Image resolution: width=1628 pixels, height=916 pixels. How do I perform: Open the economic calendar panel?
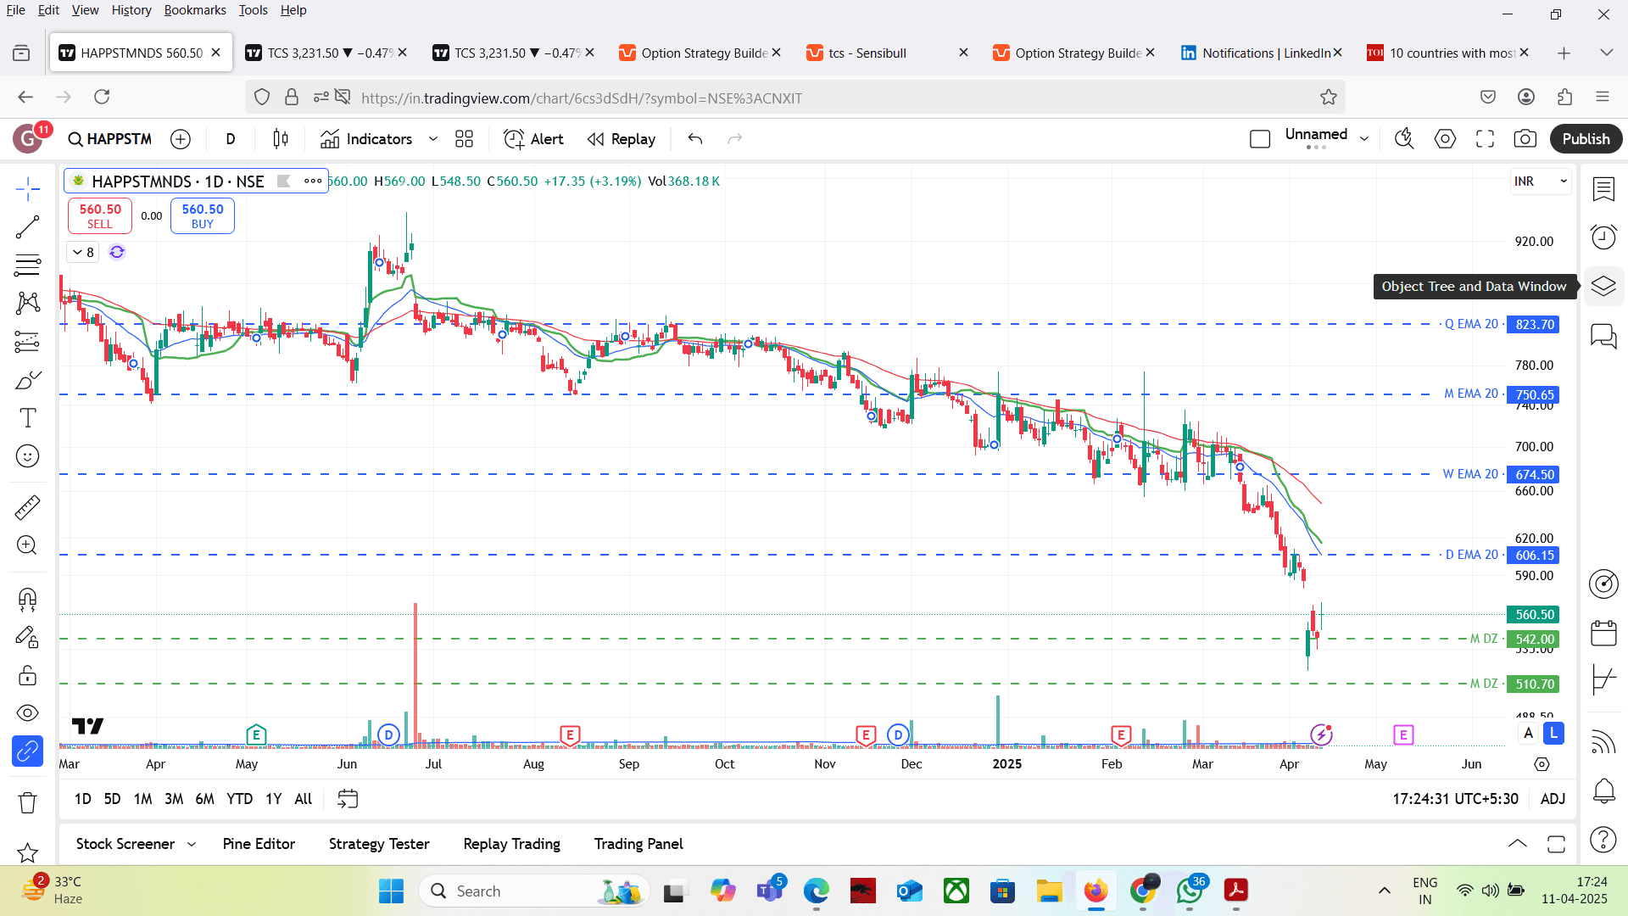(x=1603, y=633)
